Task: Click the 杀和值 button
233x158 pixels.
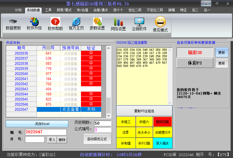Action: [x=126, y=143]
